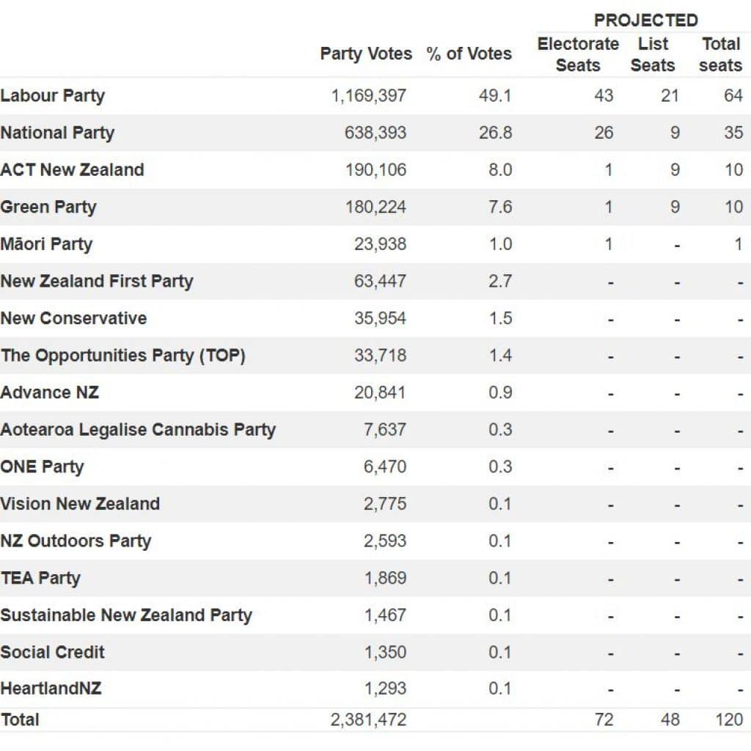The width and height of the screenshot is (751, 751).
Task: Select the total seats value 120
Action: [729, 720]
